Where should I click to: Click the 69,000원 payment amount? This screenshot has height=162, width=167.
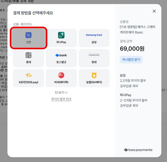click(132, 49)
